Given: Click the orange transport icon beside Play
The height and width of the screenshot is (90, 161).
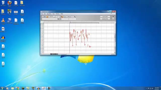Looking at the screenshot, I should [x=47, y=17].
